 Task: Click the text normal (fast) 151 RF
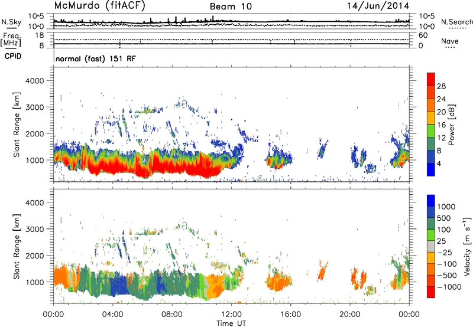click(96, 58)
